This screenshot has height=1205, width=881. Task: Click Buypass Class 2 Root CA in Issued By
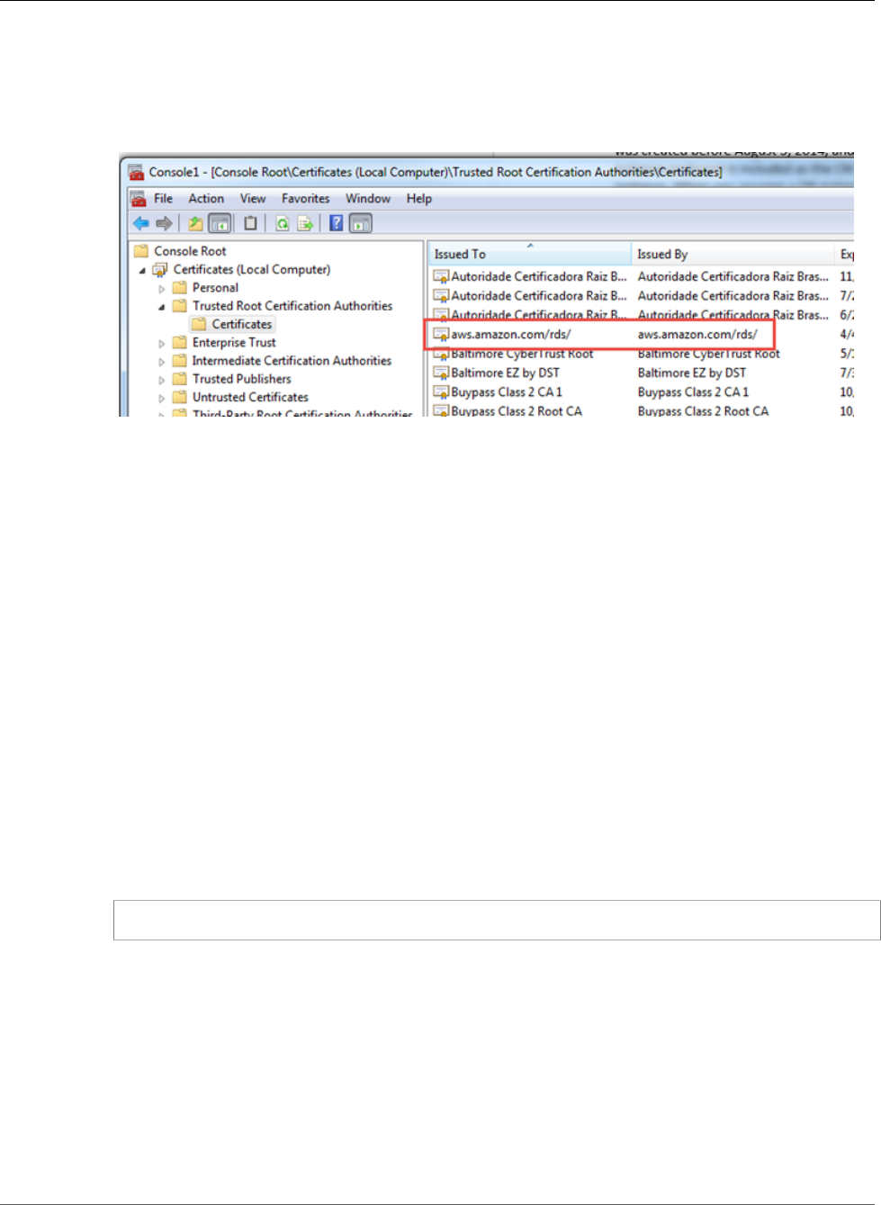click(703, 410)
